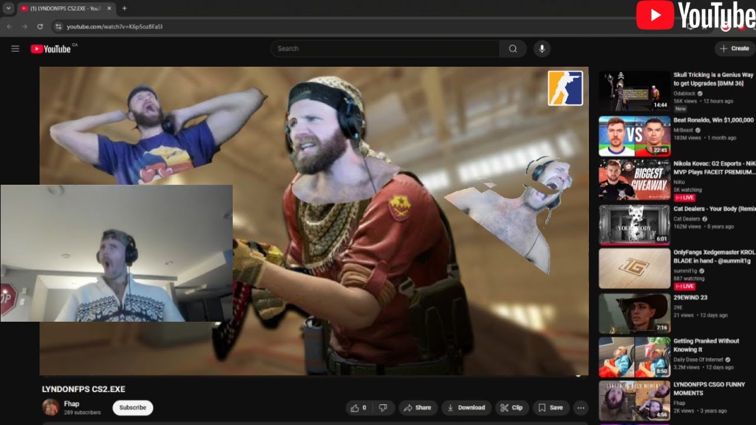Close the LYNDONFPS CS2.EXE browser tab
This screenshot has width=756, height=425.
[x=109, y=8]
